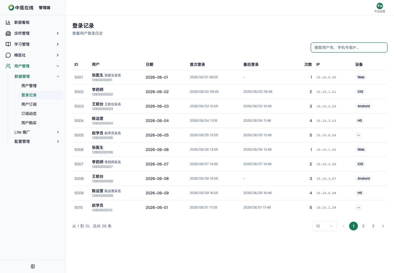Click the 最后登录 column header

click(251, 64)
